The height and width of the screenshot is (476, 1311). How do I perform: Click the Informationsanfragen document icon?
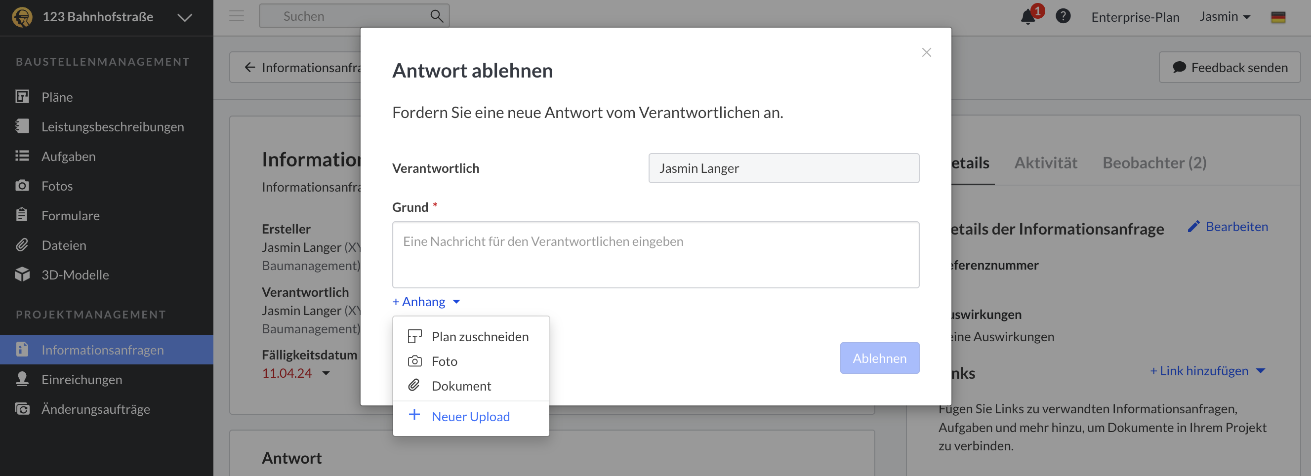[22, 350]
